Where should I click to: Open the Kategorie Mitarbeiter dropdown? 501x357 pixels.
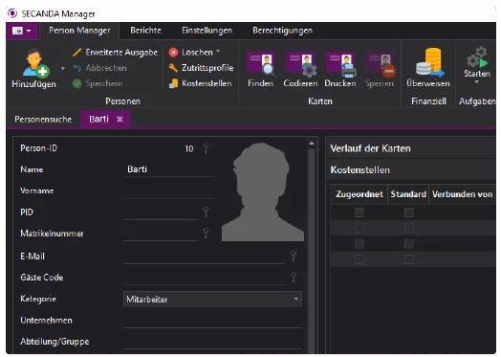tap(212, 300)
